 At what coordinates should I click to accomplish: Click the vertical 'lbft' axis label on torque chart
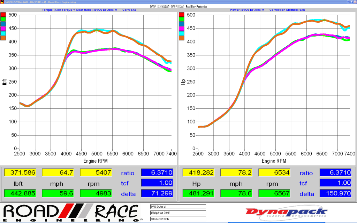point(5,82)
